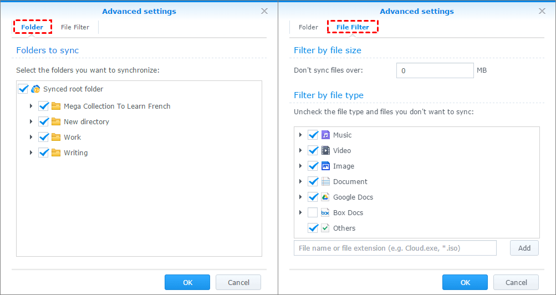The width and height of the screenshot is (556, 295).
Task: Click the Image file type icon
Action: 325,166
